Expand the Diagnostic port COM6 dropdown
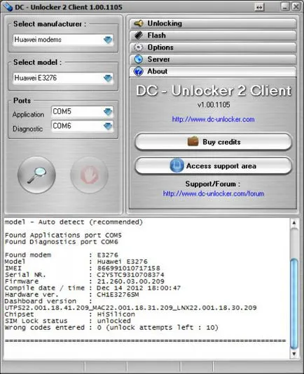 pyautogui.click(x=108, y=126)
